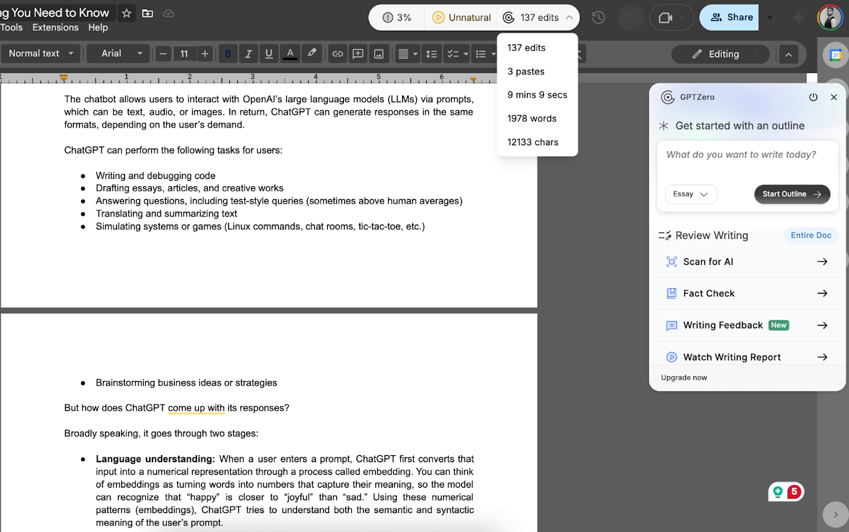The width and height of the screenshot is (849, 532).
Task: Toggle italic formatting in the toolbar
Action: click(x=248, y=53)
